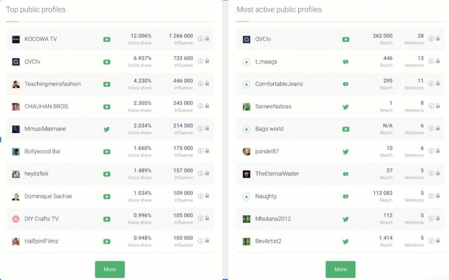Click the lock icon in the BevArtist2 row

(438, 241)
